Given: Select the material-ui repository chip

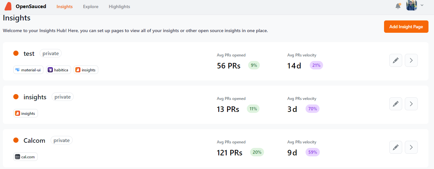Looking at the screenshot, I should point(29,70).
